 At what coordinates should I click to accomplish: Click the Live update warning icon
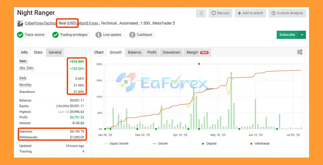99,35
